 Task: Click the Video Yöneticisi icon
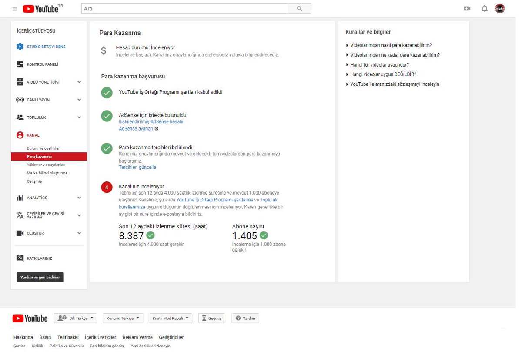(20, 82)
